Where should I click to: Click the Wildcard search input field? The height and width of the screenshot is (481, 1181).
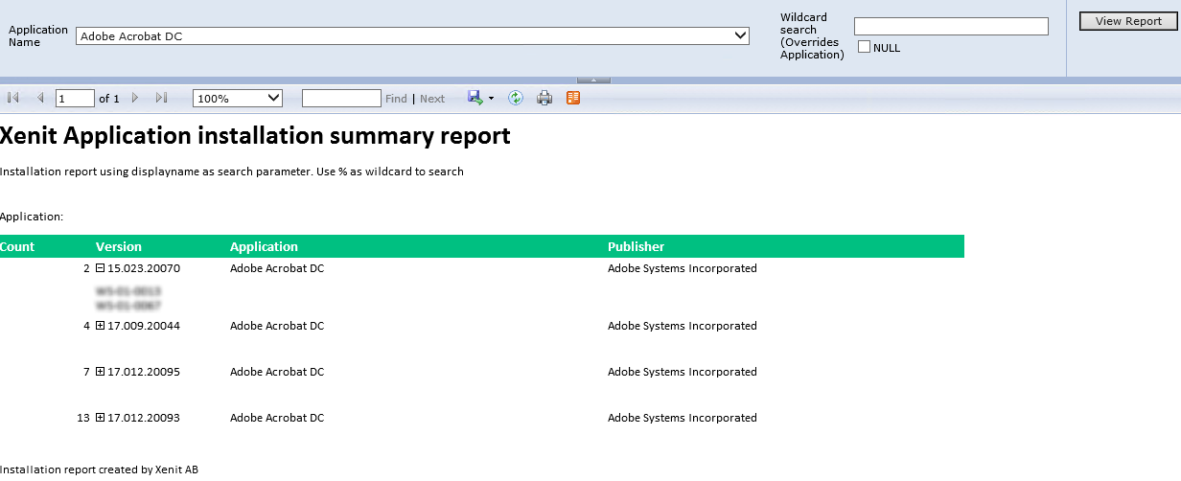tap(950, 27)
